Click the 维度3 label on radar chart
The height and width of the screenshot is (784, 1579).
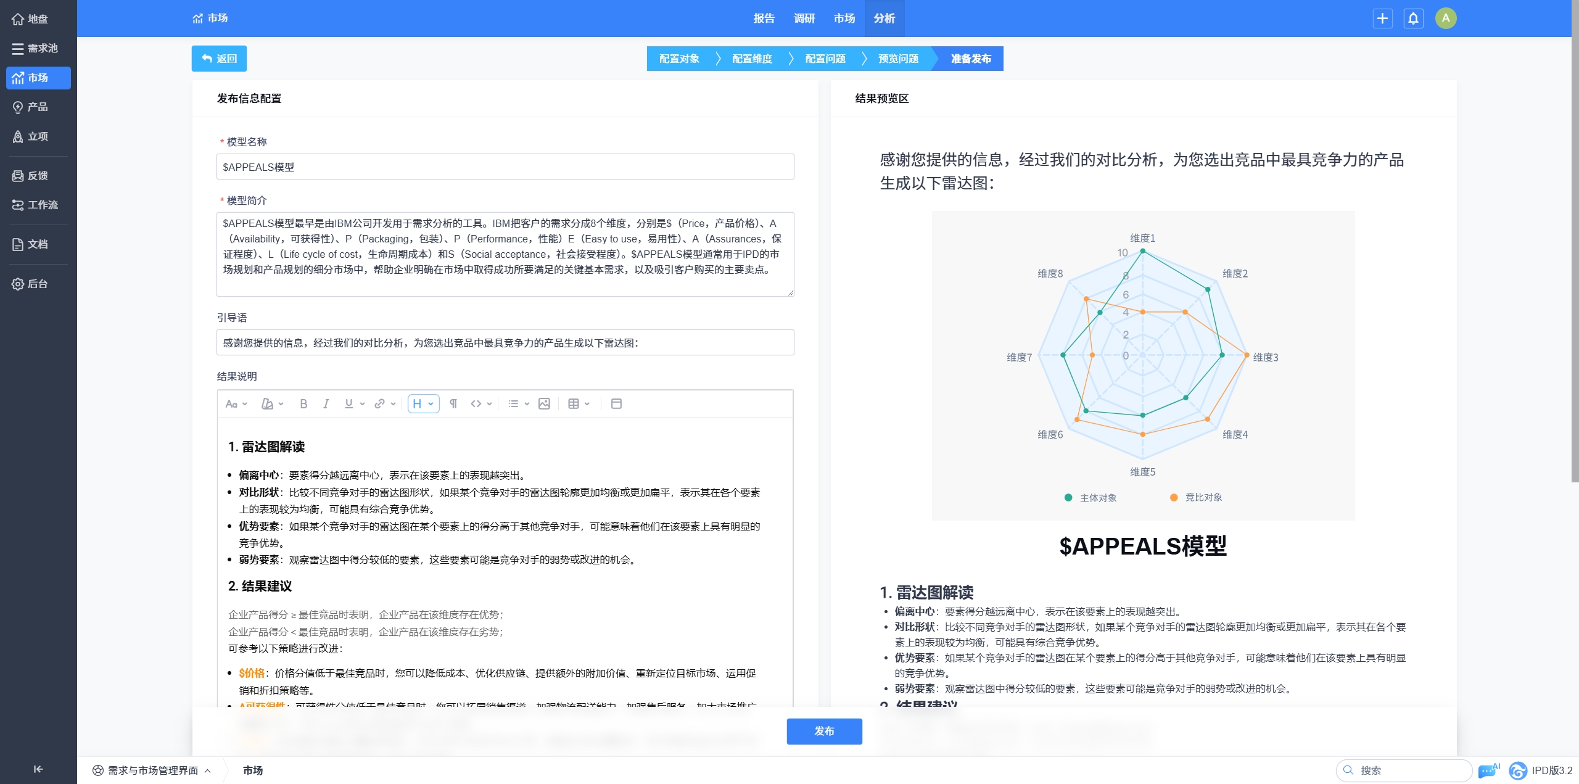(1266, 357)
